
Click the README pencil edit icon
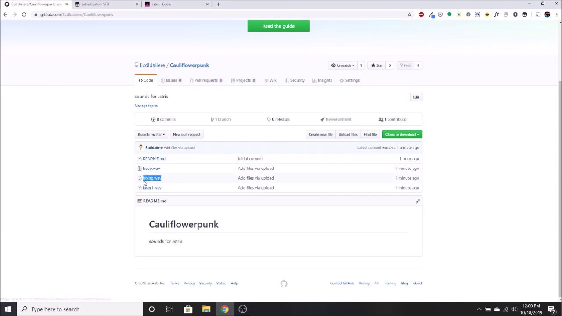(x=418, y=201)
